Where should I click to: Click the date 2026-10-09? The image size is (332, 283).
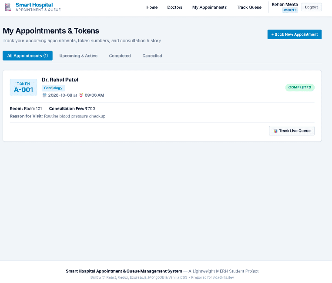point(60,95)
